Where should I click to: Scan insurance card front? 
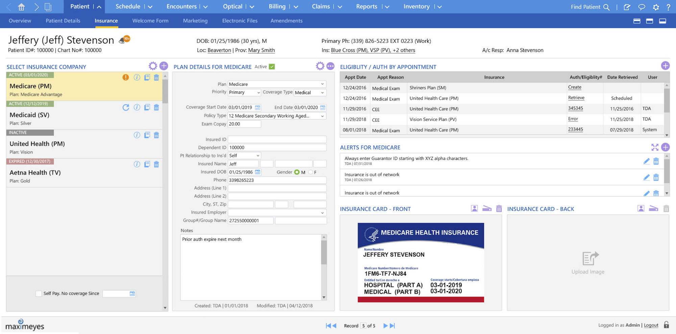(x=487, y=208)
